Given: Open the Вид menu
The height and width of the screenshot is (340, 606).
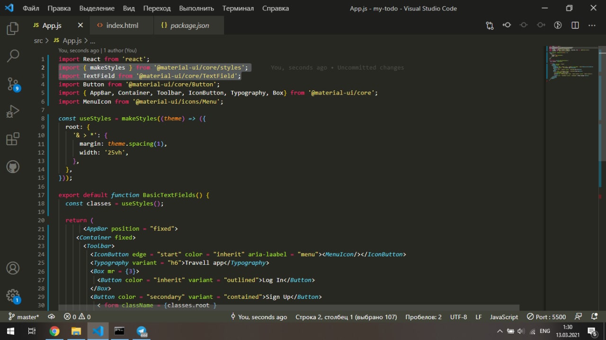Looking at the screenshot, I should [x=129, y=9].
